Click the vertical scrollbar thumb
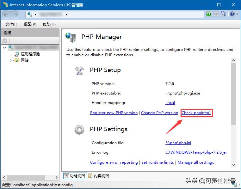This screenshot has width=241, height=189. [x=234, y=94]
